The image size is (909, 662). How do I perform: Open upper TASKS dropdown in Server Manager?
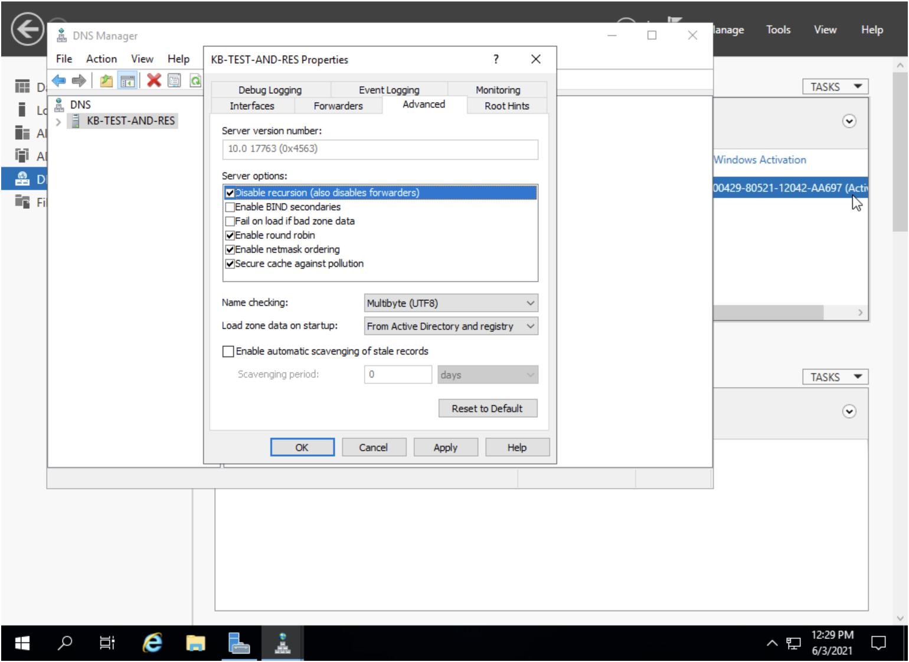[x=835, y=87]
